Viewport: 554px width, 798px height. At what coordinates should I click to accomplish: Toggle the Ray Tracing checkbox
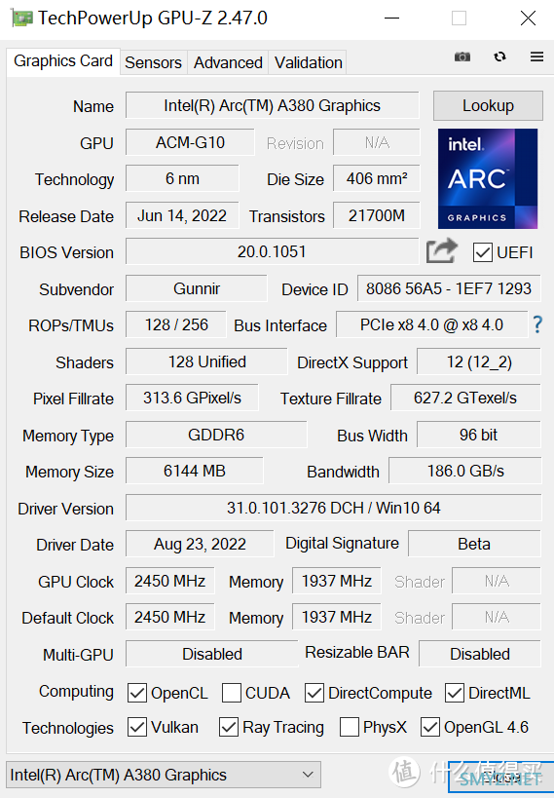(229, 727)
